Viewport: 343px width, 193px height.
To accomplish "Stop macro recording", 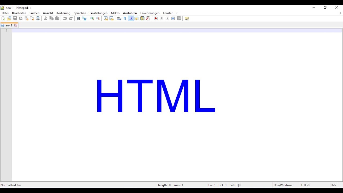I will tap(162, 18).
